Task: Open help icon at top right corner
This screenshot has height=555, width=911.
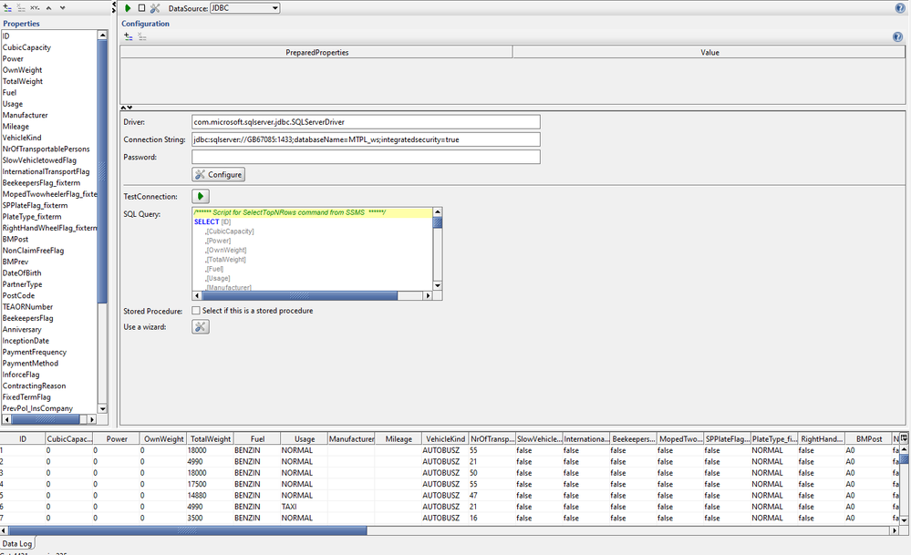Action: pyautogui.click(x=899, y=8)
